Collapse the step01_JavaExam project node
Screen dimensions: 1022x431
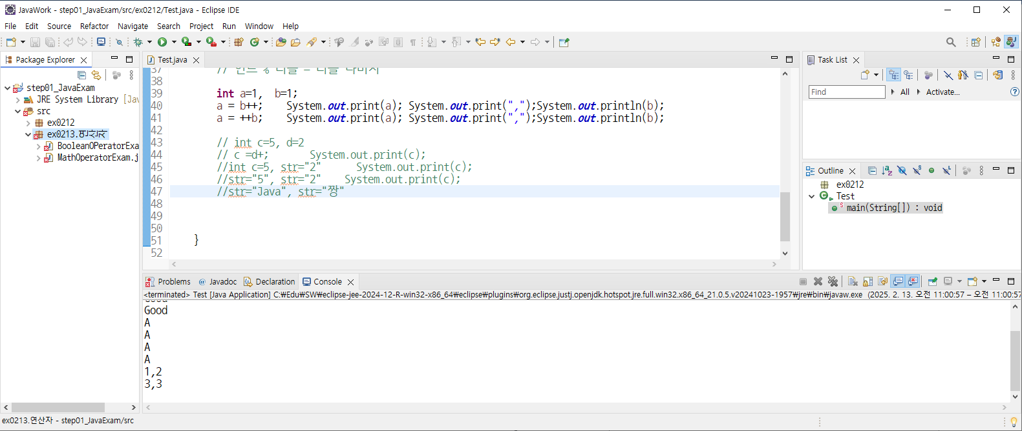tap(7, 88)
